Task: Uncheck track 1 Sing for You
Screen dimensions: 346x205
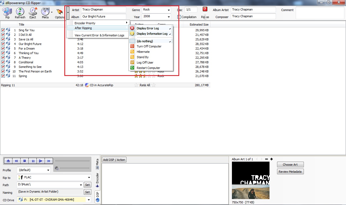Action: click(3, 30)
